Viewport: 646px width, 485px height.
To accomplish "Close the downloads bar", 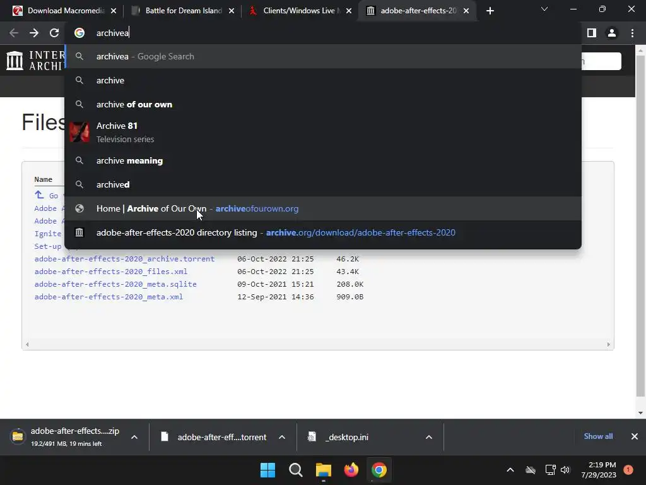I will (635, 436).
